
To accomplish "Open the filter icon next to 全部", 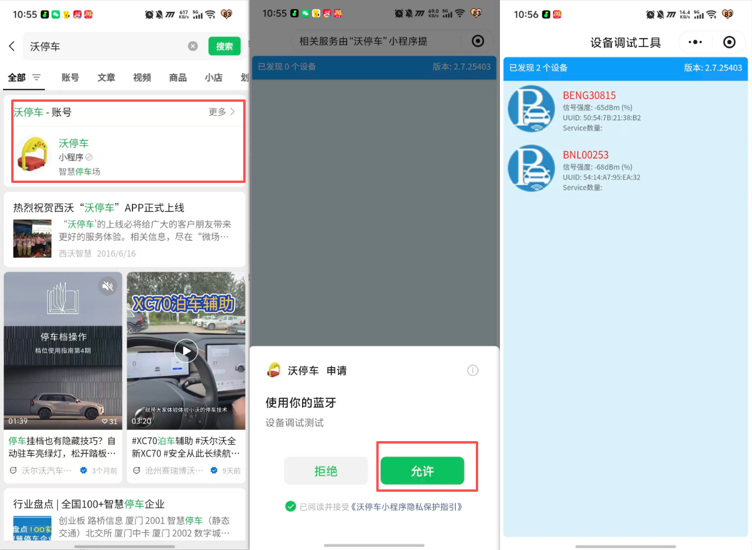I will click(x=37, y=77).
